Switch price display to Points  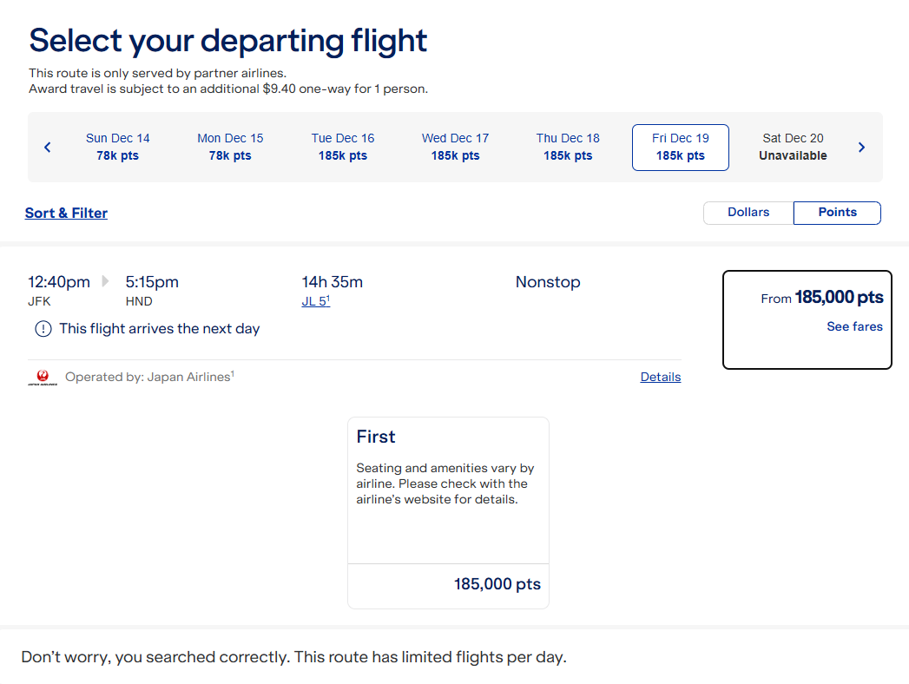click(837, 213)
